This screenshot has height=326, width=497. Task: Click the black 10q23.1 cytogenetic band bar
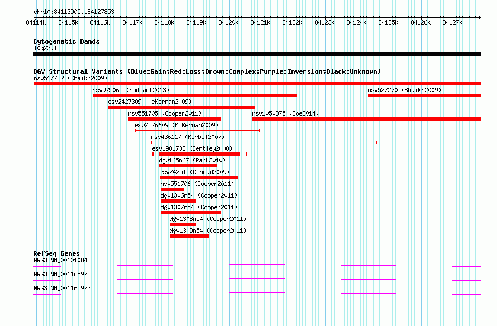point(257,54)
